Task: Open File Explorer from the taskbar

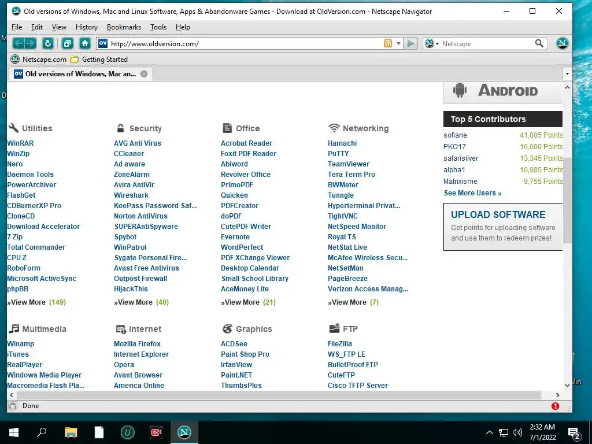Action: (x=71, y=432)
